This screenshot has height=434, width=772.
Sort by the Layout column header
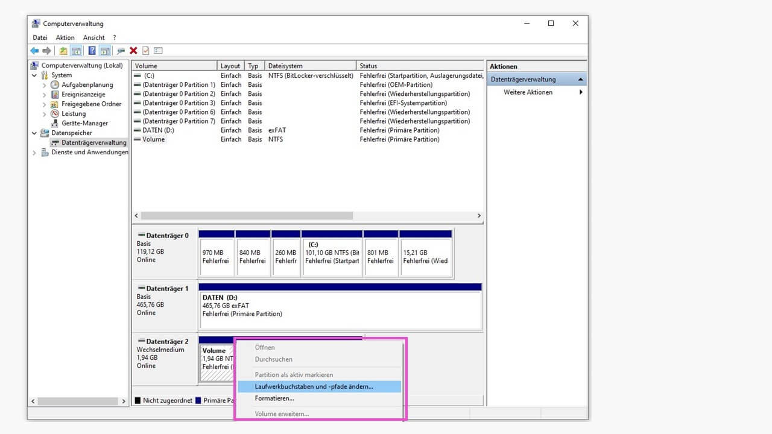(230, 66)
